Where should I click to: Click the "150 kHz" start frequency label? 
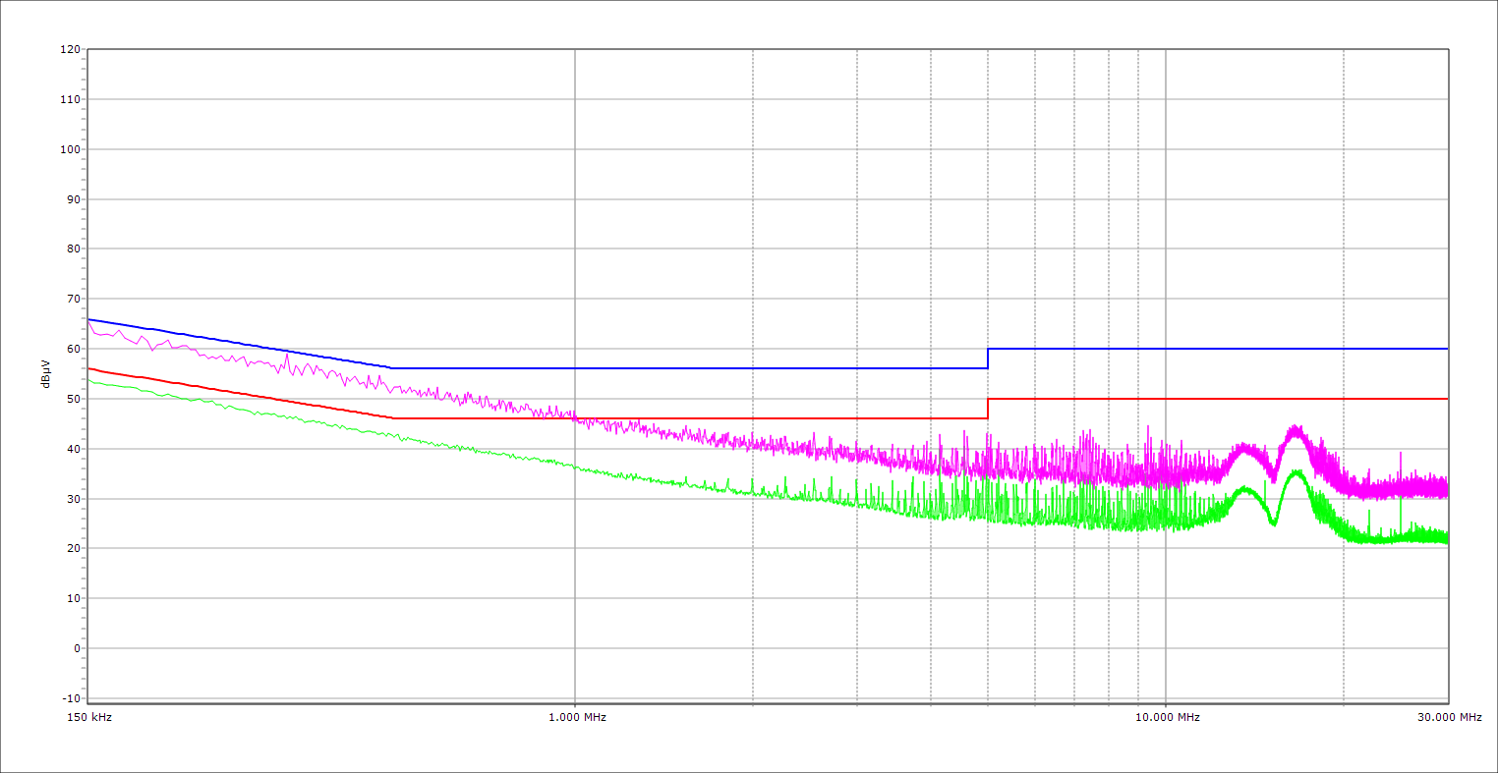coord(89,718)
